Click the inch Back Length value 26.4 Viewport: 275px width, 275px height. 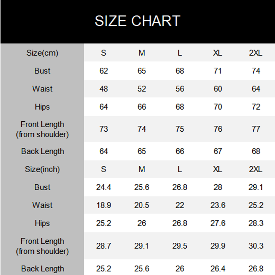click(218, 268)
